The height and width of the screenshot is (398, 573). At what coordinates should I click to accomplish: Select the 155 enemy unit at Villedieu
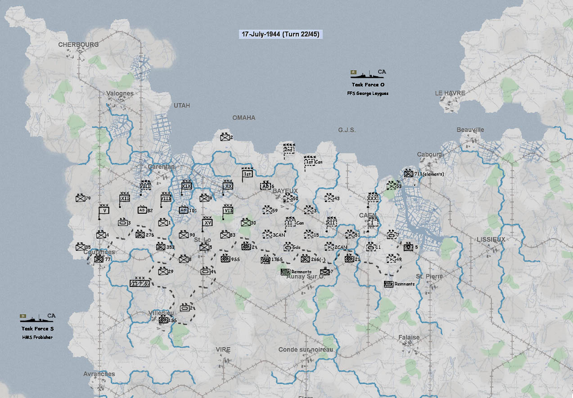(x=163, y=320)
